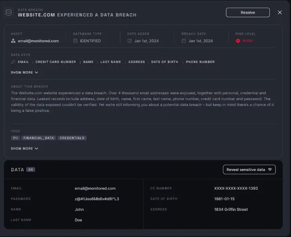Click the monitored email value in data table
291x237 pixels.
click(95, 188)
